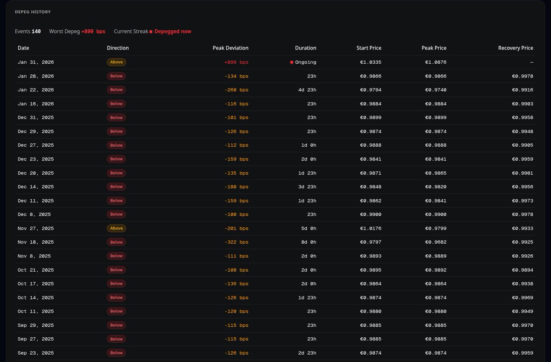Click the Below badge in Jan 28, 2026 row
The image size is (551, 362).
tap(116, 76)
